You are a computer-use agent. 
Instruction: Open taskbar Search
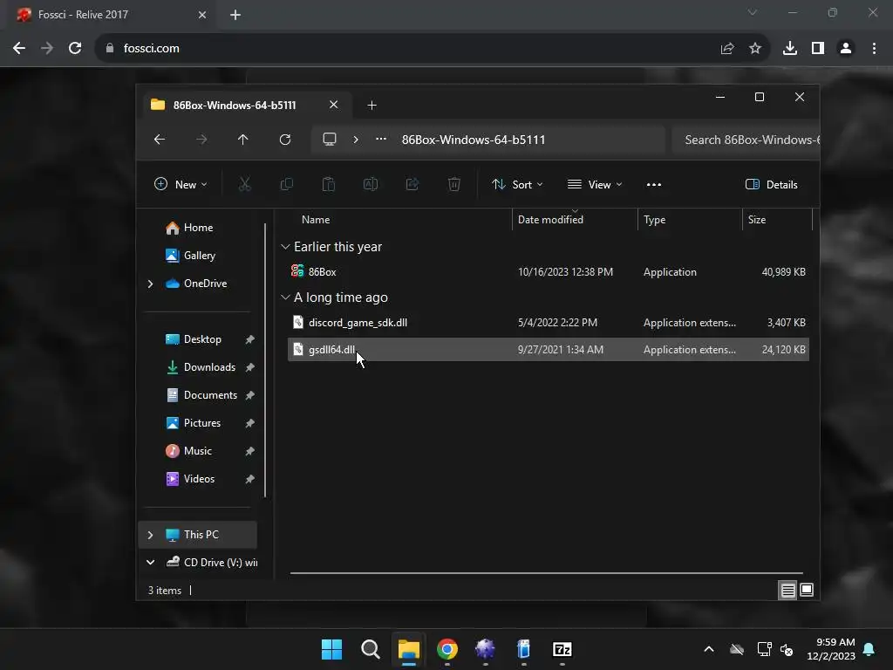(370, 649)
